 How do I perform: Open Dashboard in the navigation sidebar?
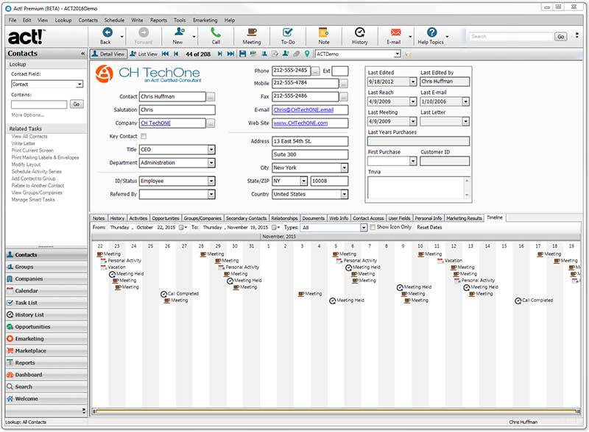[46, 375]
